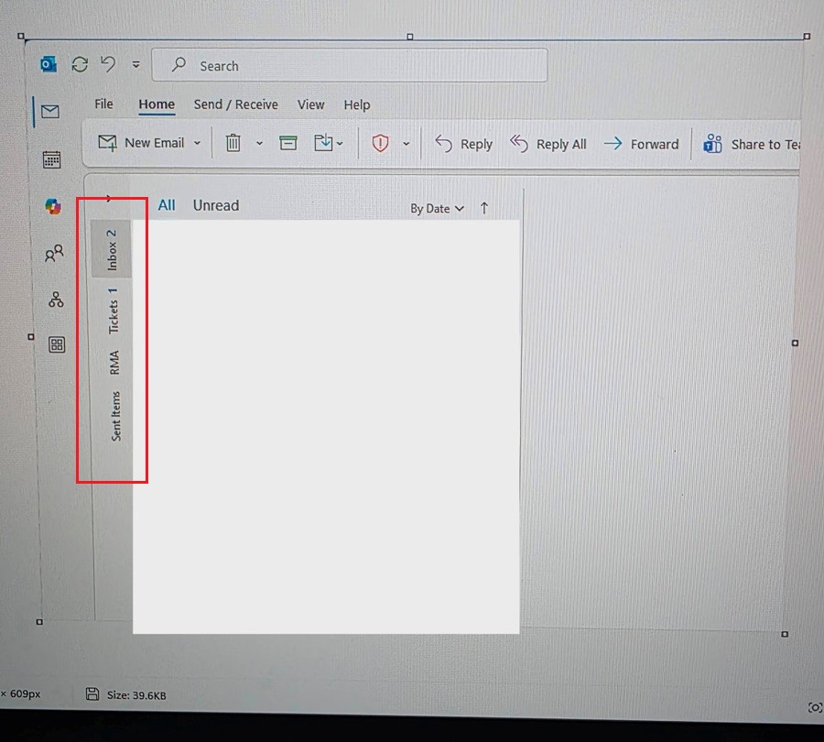Expand the Delete options dropdown arrow

259,143
